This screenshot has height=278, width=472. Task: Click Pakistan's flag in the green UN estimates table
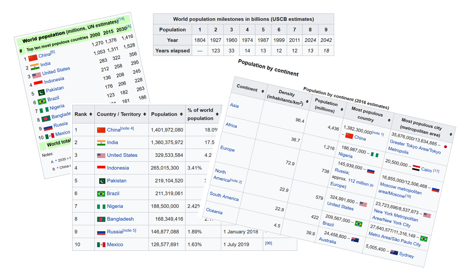[x=41, y=92]
